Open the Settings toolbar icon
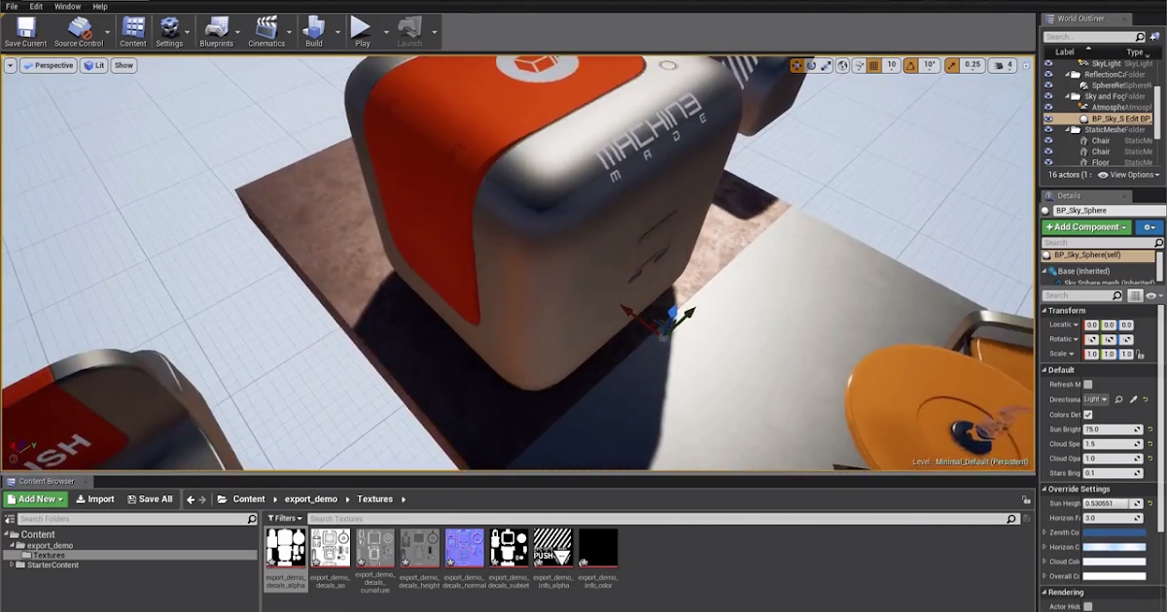The image size is (1167, 612). tap(169, 31)
